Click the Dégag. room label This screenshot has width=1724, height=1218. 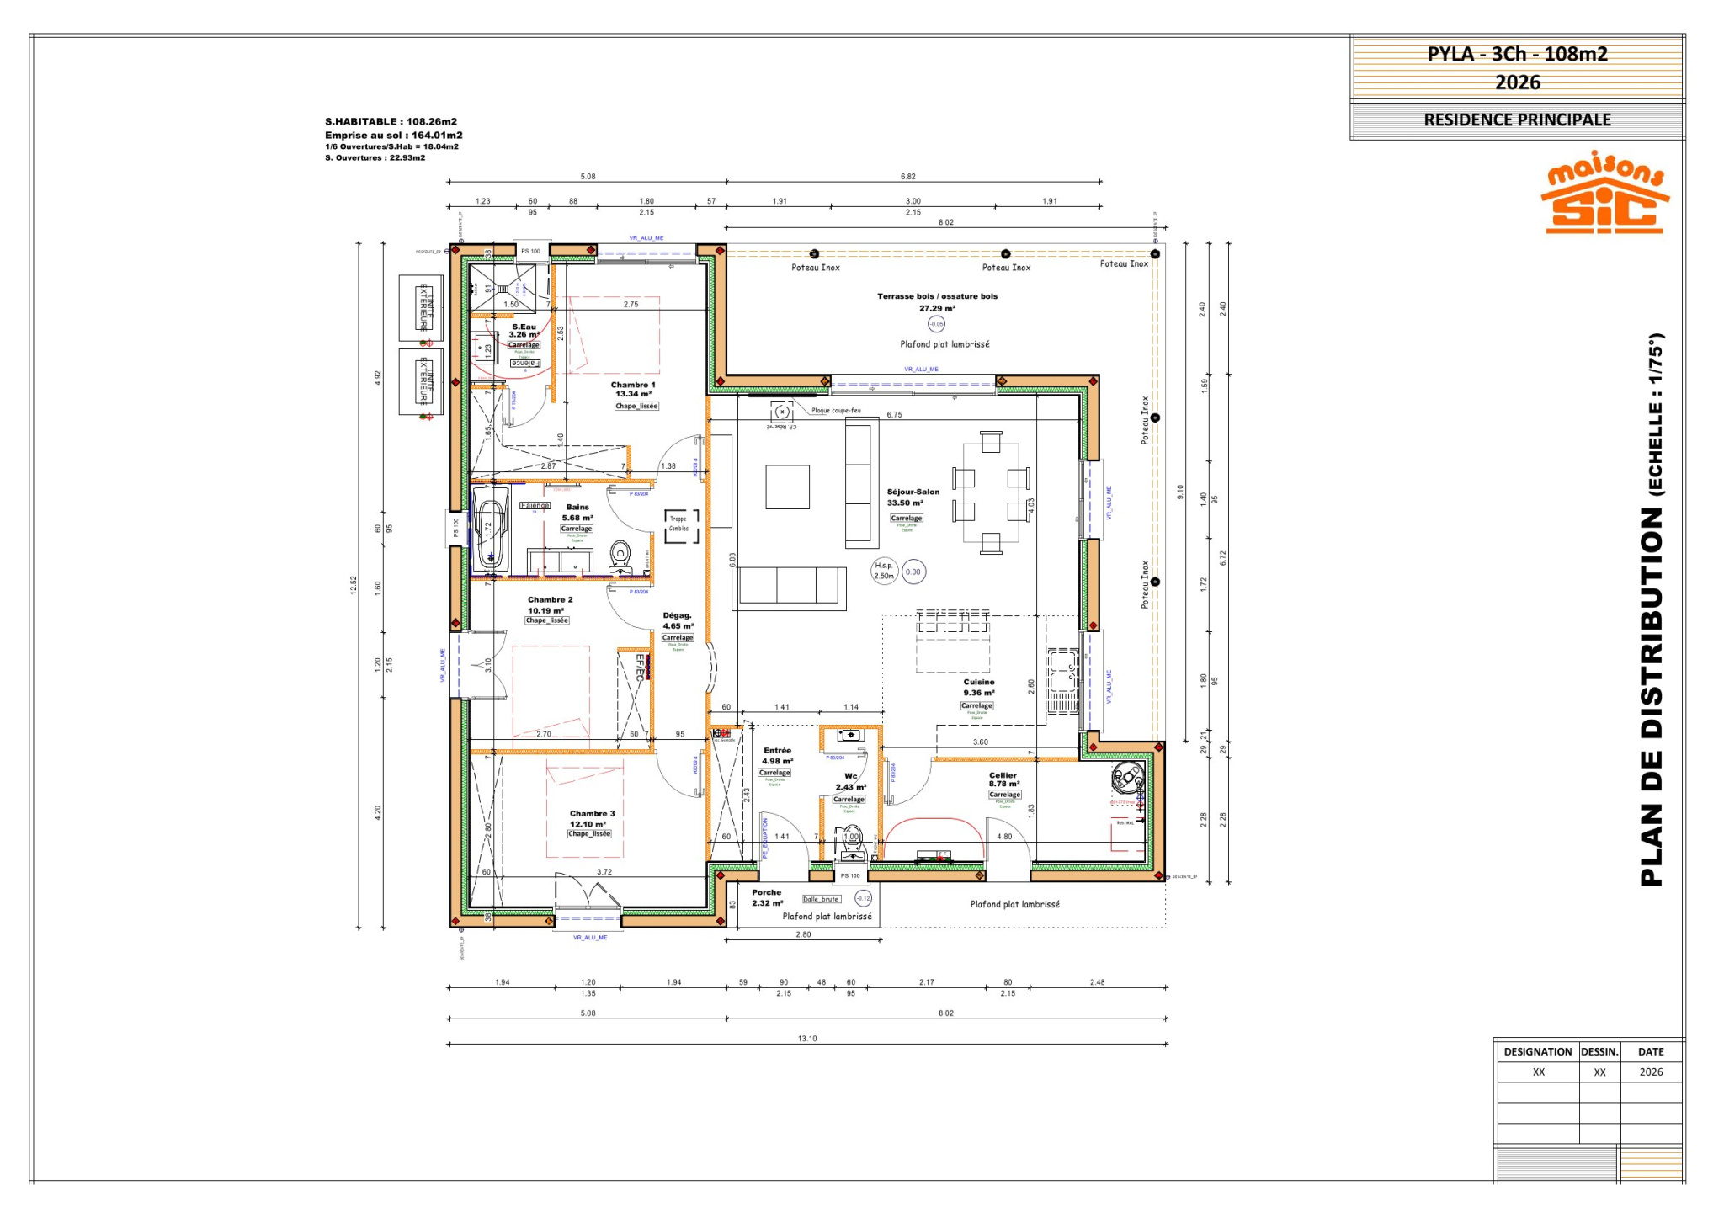(677, 615)
